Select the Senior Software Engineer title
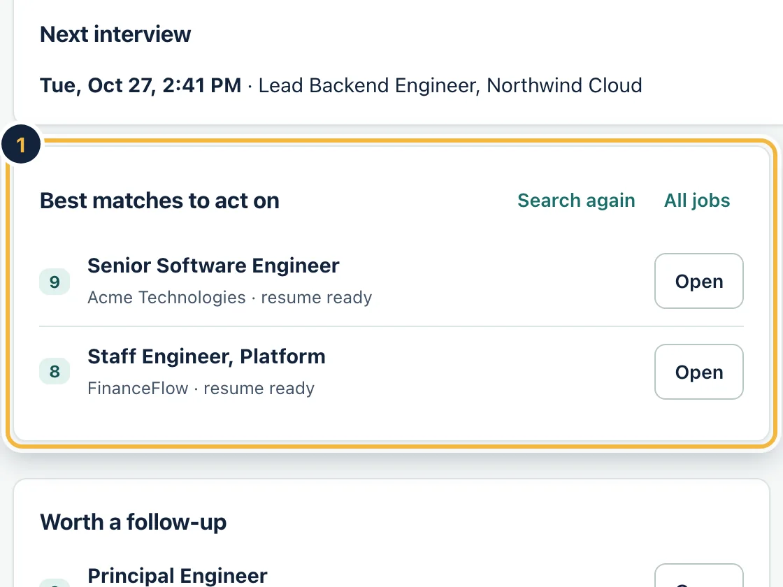The height and width of the screenshot is (587, 783). (x=213, y=266)
